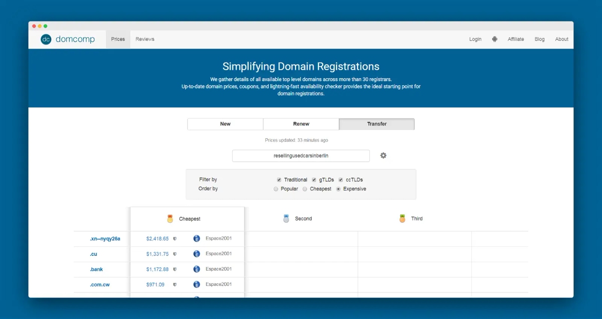Click the silver Second medal icon
602x319 pixels.
pos(286,218)
